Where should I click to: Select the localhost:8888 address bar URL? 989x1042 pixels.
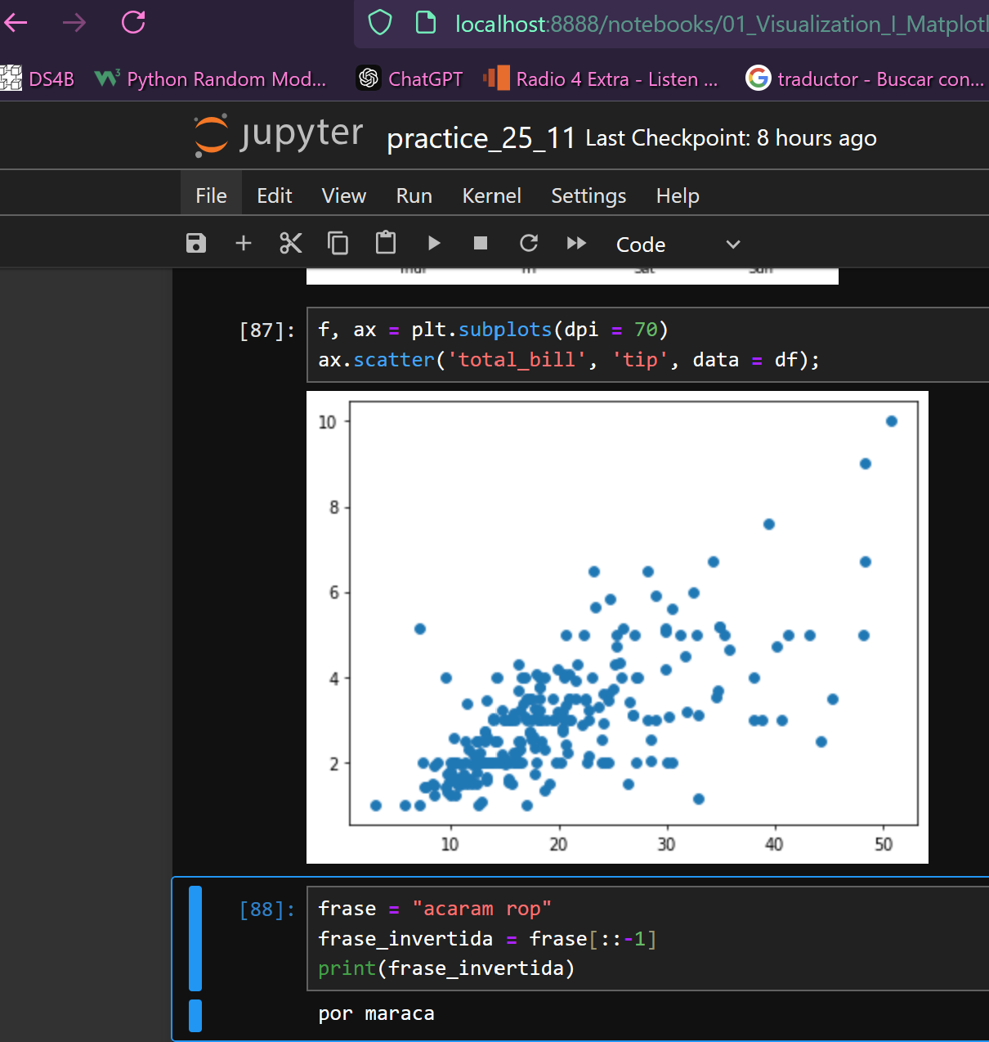721,24
